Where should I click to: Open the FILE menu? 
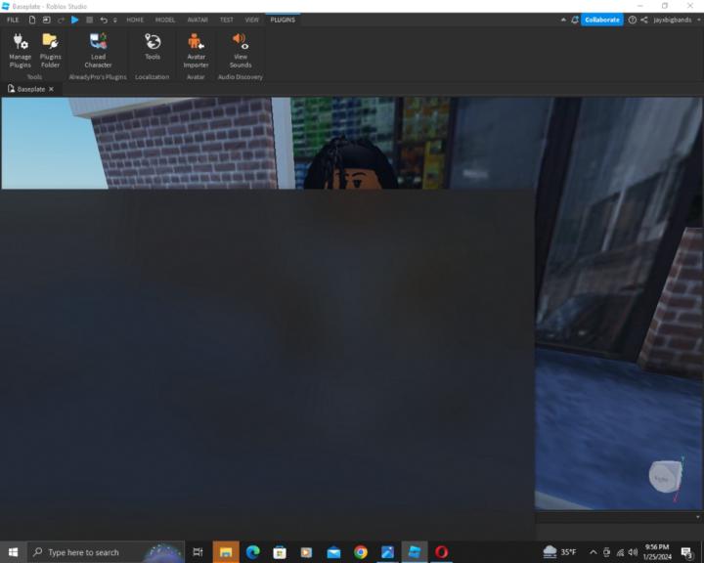pos(13,20)
